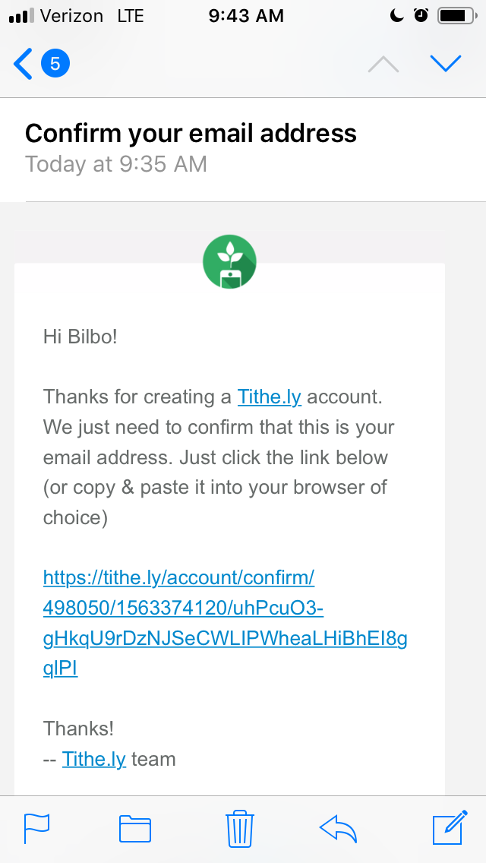The image size is (486, 863).
Task: Tap the green Tithe.ly logo
Action: (229, 261)
